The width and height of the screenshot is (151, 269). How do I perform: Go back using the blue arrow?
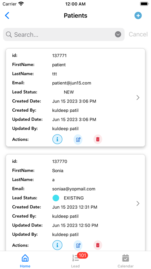click(7, 15)
